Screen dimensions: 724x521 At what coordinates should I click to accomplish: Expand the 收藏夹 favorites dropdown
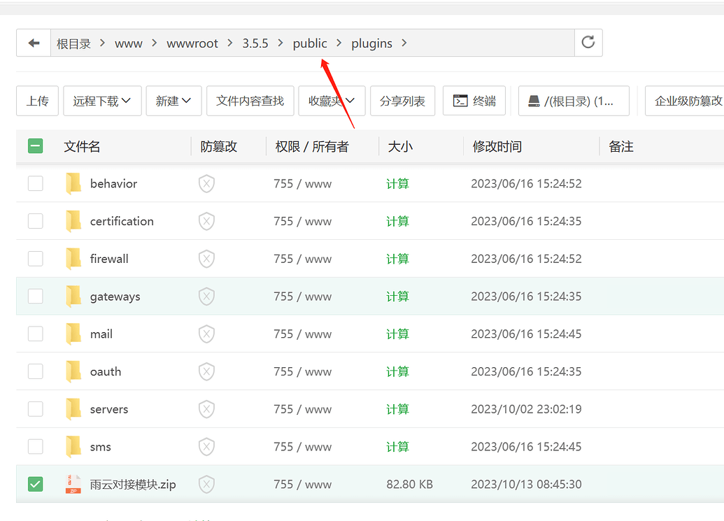click(332, 101)
